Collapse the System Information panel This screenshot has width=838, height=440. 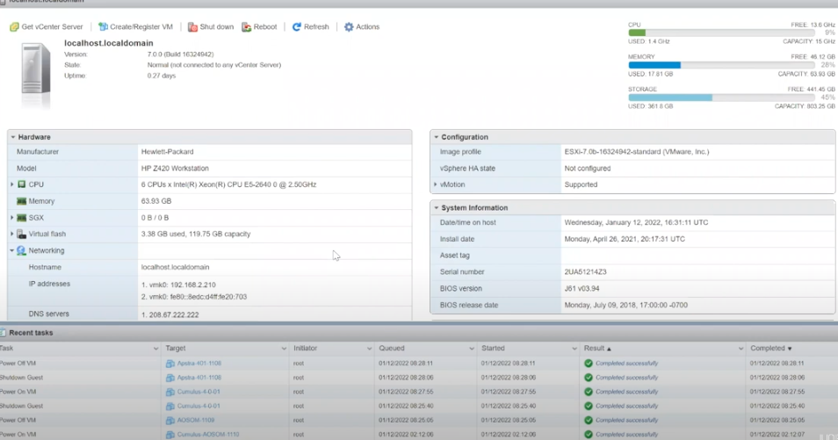436,208
